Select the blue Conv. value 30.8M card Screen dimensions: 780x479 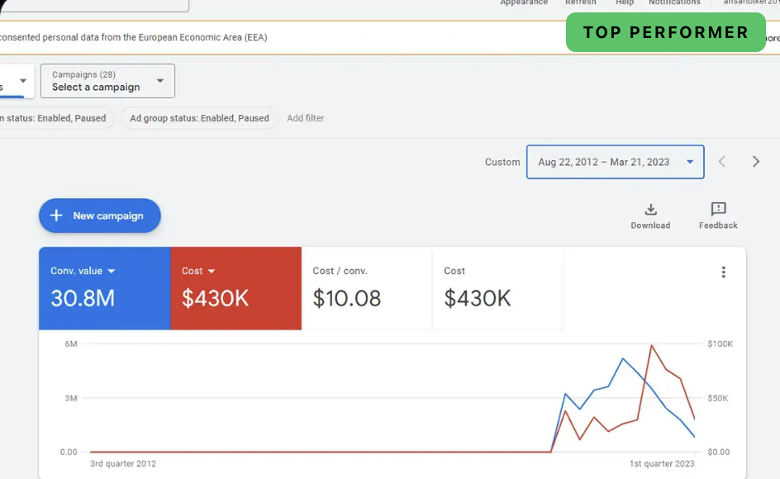click(104, 288)
